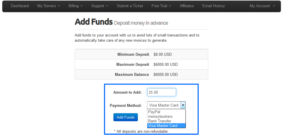Click the caret next to Billing

82,6
